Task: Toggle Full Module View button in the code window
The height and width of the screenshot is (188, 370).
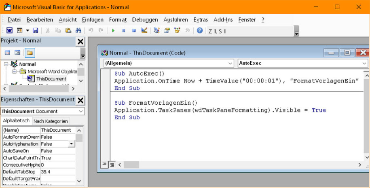Action: pos(112,165)
